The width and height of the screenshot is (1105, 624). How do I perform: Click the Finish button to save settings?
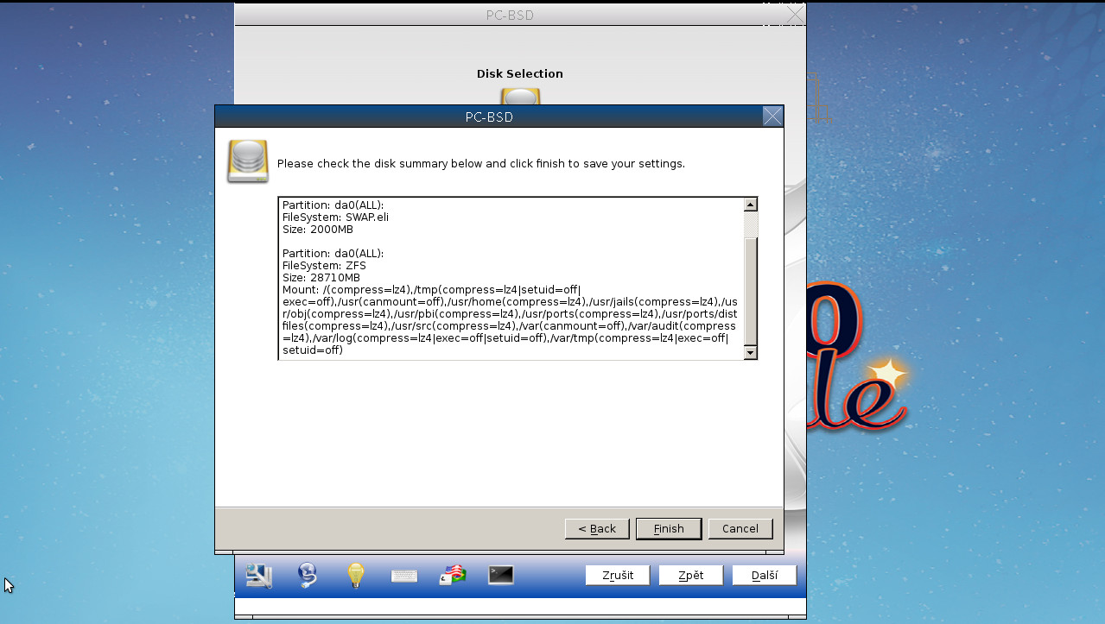point(668,528)
